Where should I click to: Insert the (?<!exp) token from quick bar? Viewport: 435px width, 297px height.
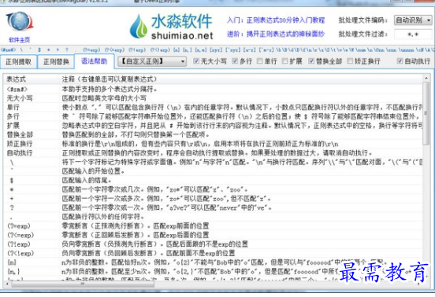(x=160, y=49)
